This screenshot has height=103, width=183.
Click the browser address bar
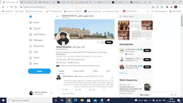[85, 7]
